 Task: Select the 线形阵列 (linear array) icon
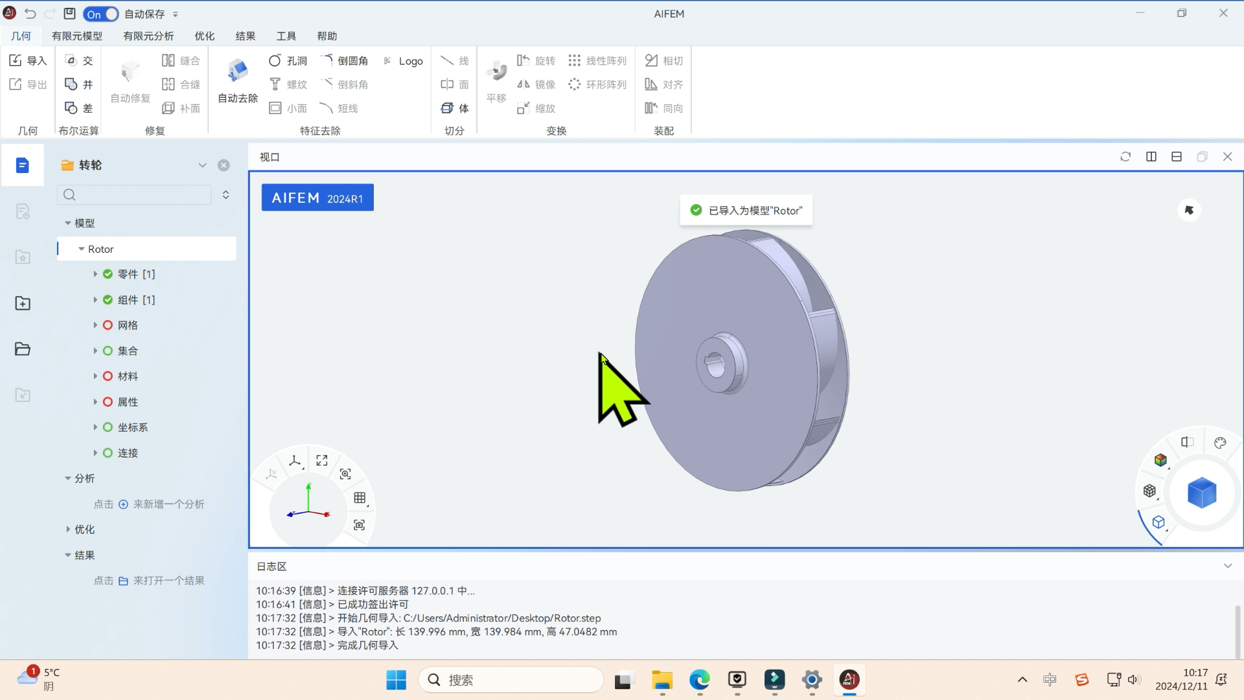click(x=574, y=61)
